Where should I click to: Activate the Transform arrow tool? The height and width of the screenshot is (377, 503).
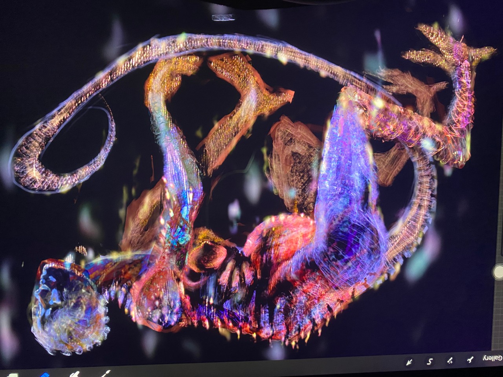point(409,362)
